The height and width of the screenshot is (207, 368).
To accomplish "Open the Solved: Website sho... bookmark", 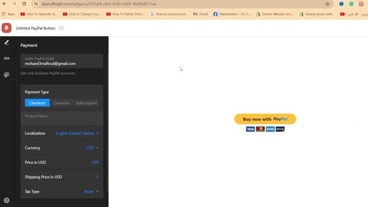I will (275, 14).
